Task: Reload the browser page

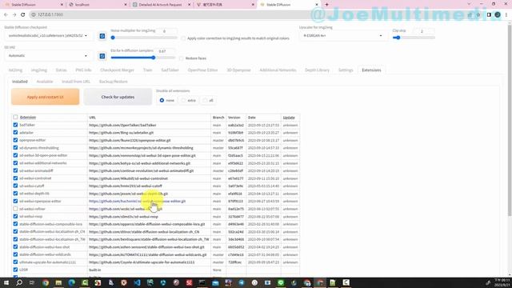Action: [x=23, y=14]
